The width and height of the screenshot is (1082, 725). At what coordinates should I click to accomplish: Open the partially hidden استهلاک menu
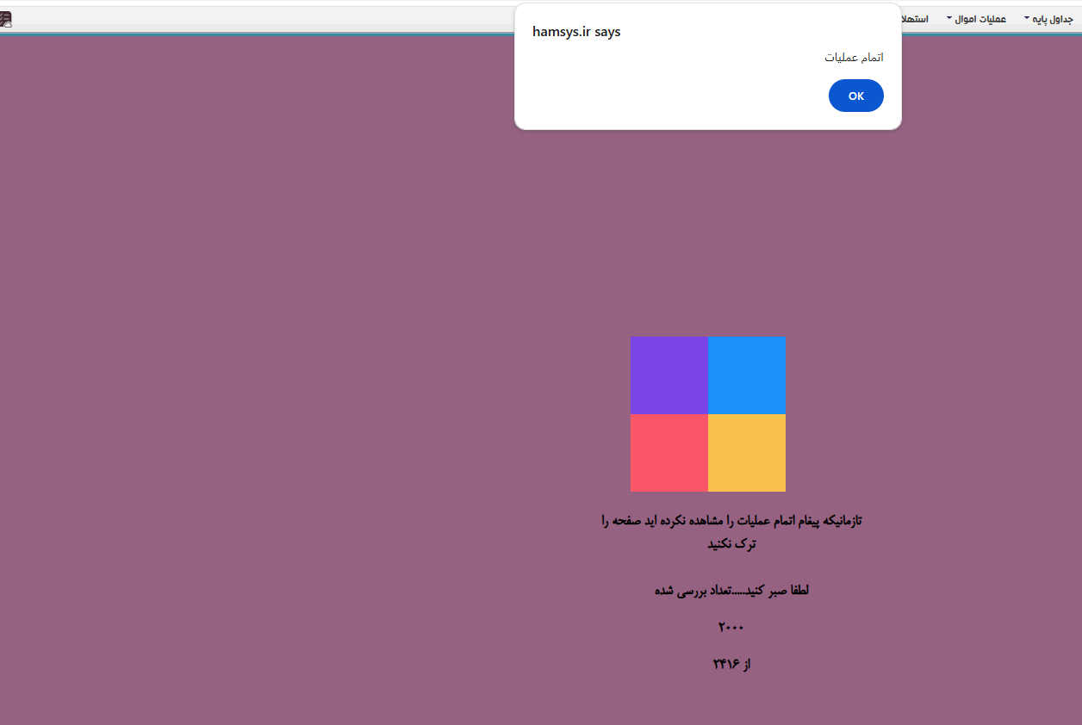coord(915,19)
